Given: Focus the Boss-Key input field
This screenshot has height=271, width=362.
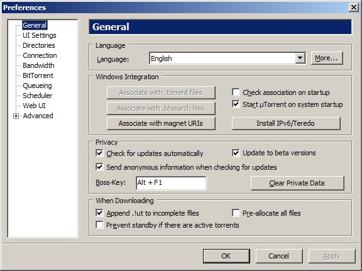Looking at the screenshot, I should (x=171, y=183).
